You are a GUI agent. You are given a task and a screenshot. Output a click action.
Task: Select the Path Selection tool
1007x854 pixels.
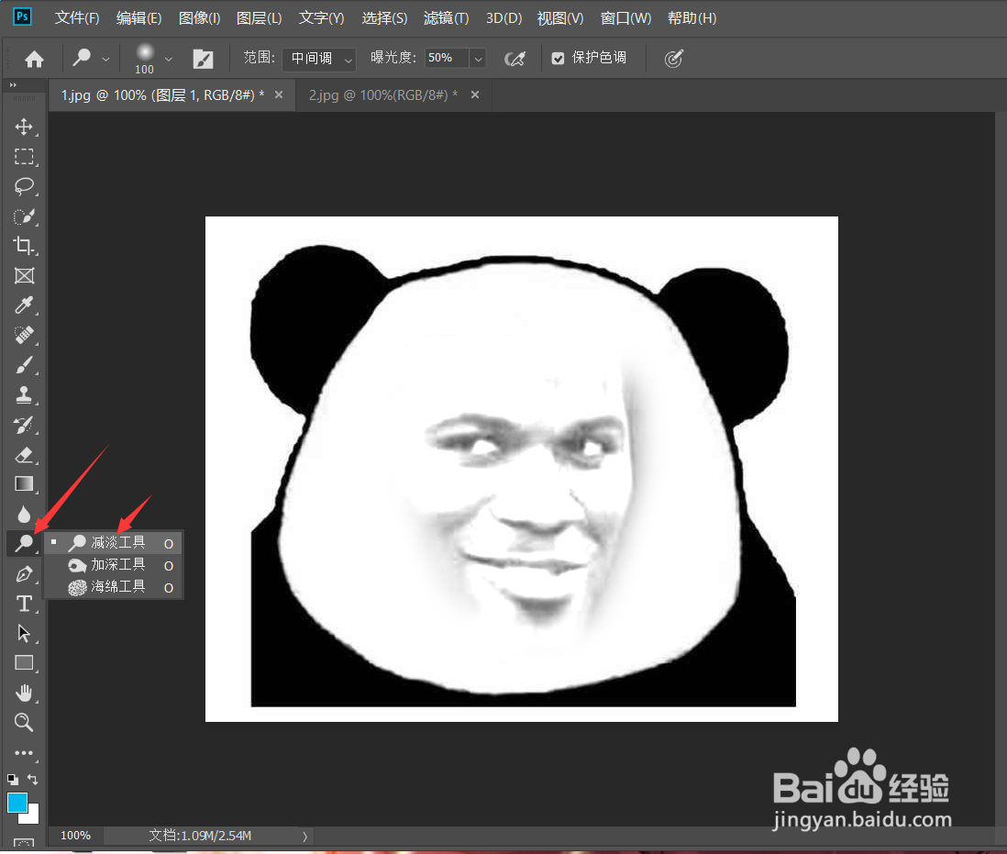point(25,633)
